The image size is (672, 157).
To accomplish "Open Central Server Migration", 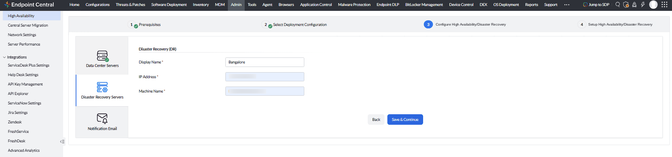I will point(28,25).
